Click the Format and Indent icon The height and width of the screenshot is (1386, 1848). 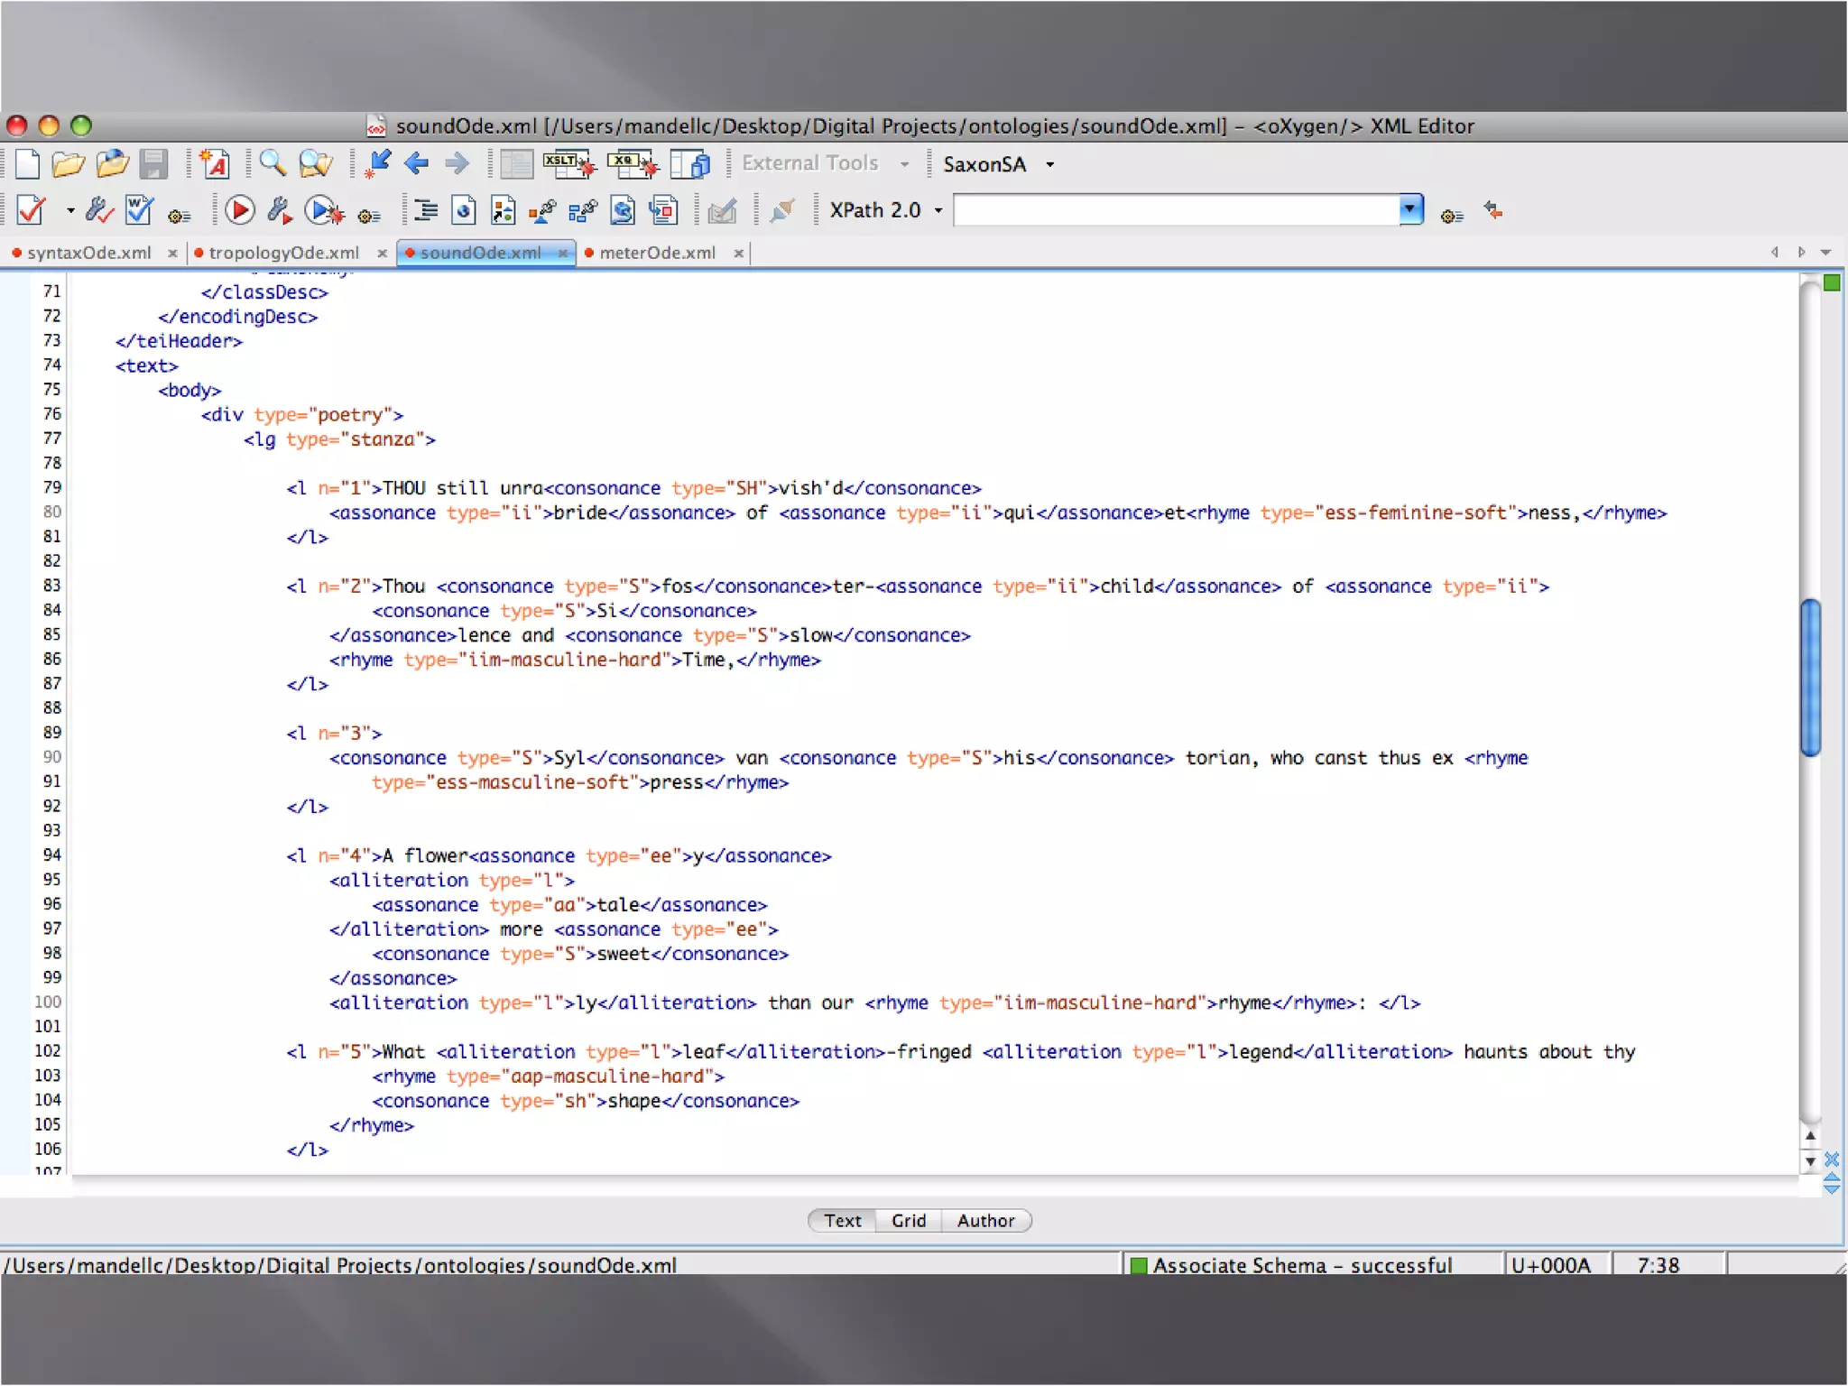pos(425,211)
